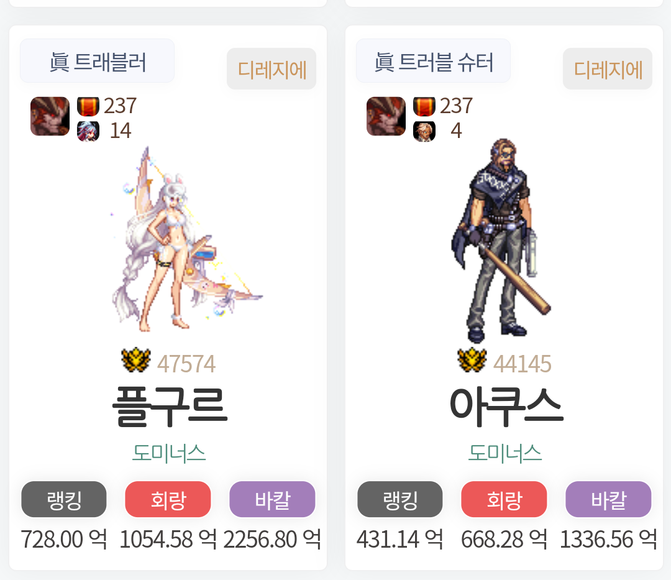Click the blue-haired character icon beside 14
The height and width of the screenshot is (580, 671).
point(88,131)
